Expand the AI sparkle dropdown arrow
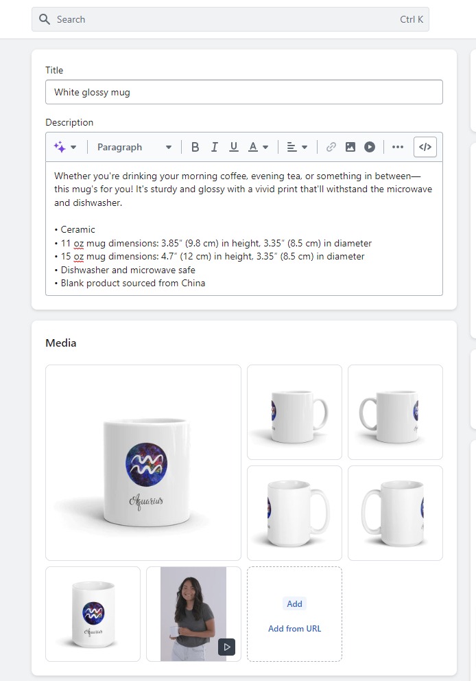Viewport: 476px width, 681px height. pyautogui.click(x=73, y=147)
